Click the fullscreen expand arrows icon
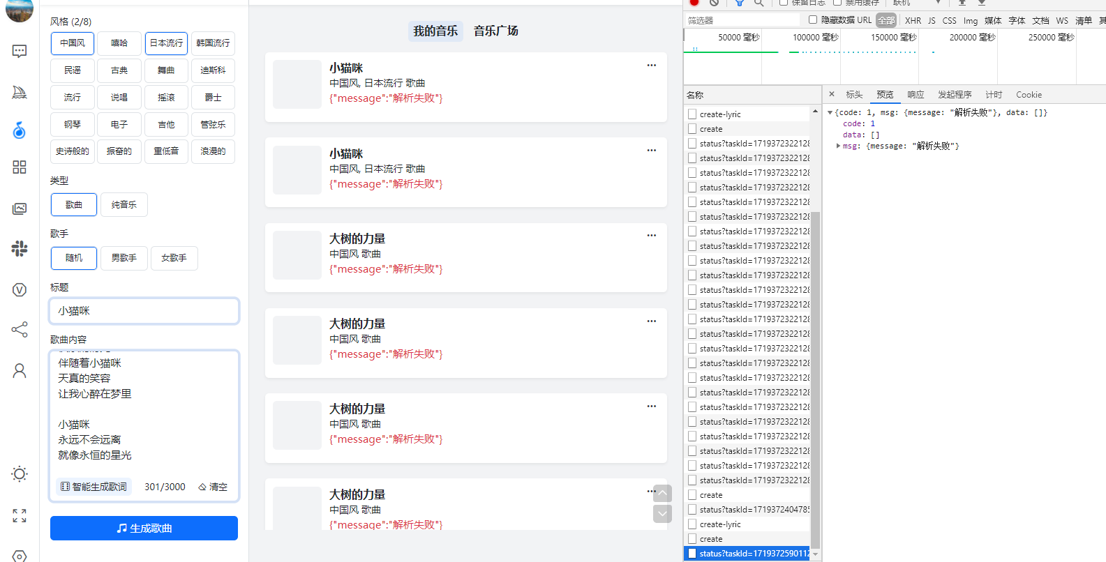Screen dimensions: 1106x562 [20, 516]
